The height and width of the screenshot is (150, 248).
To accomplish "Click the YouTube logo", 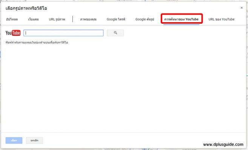I will click(x=13, y=33).
